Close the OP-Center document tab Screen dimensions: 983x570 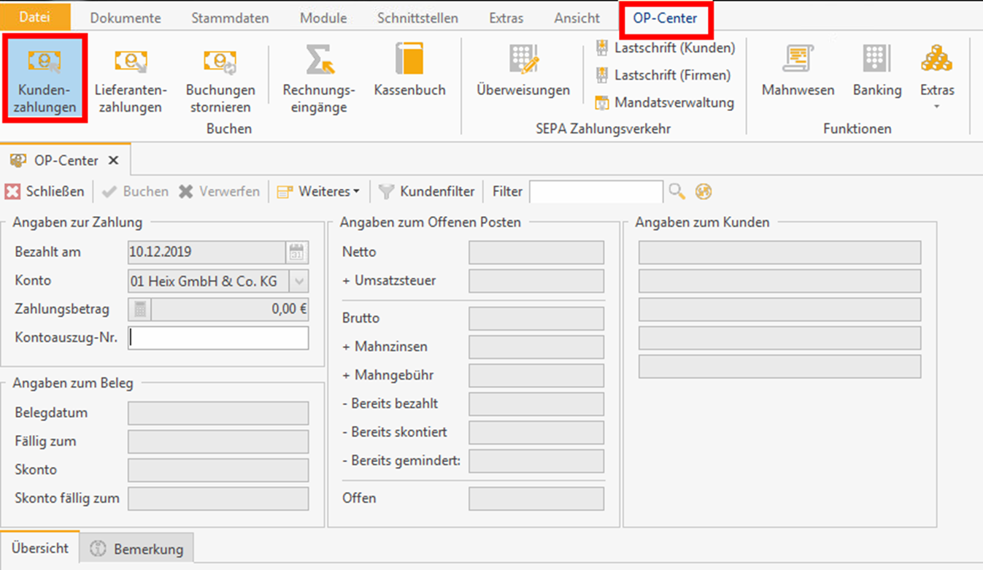(x=113, y=161)
